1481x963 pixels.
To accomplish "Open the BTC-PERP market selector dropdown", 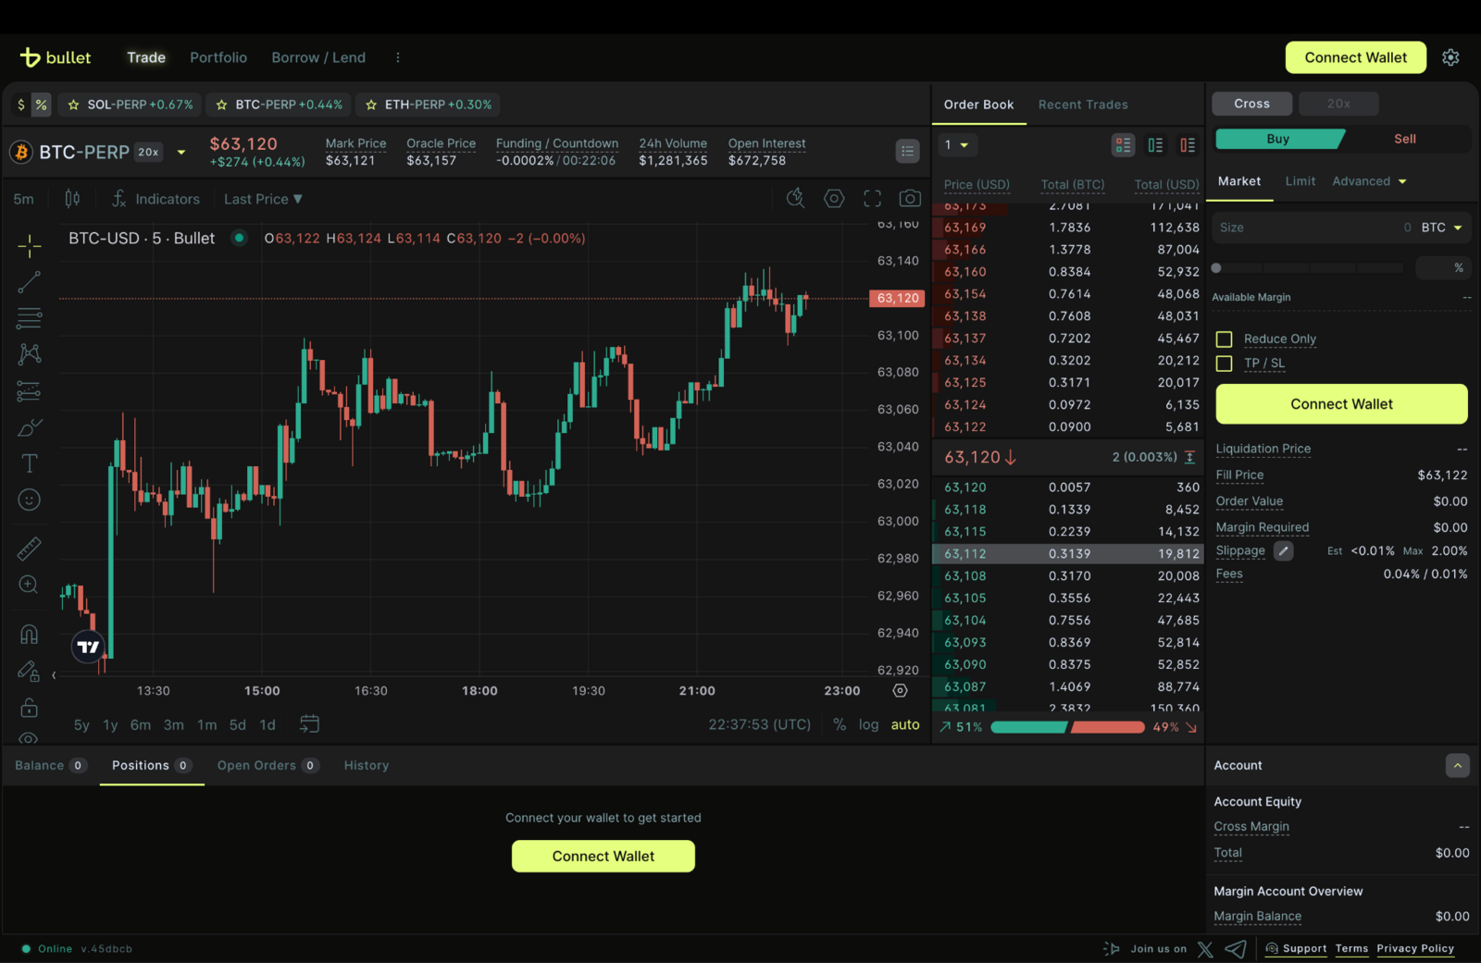I will click(181, 152).
